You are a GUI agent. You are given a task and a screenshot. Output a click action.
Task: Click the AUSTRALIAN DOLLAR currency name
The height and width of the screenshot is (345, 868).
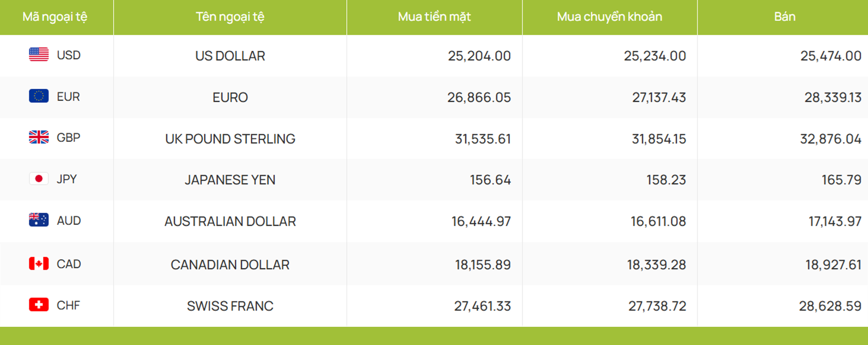click(230, 221)
